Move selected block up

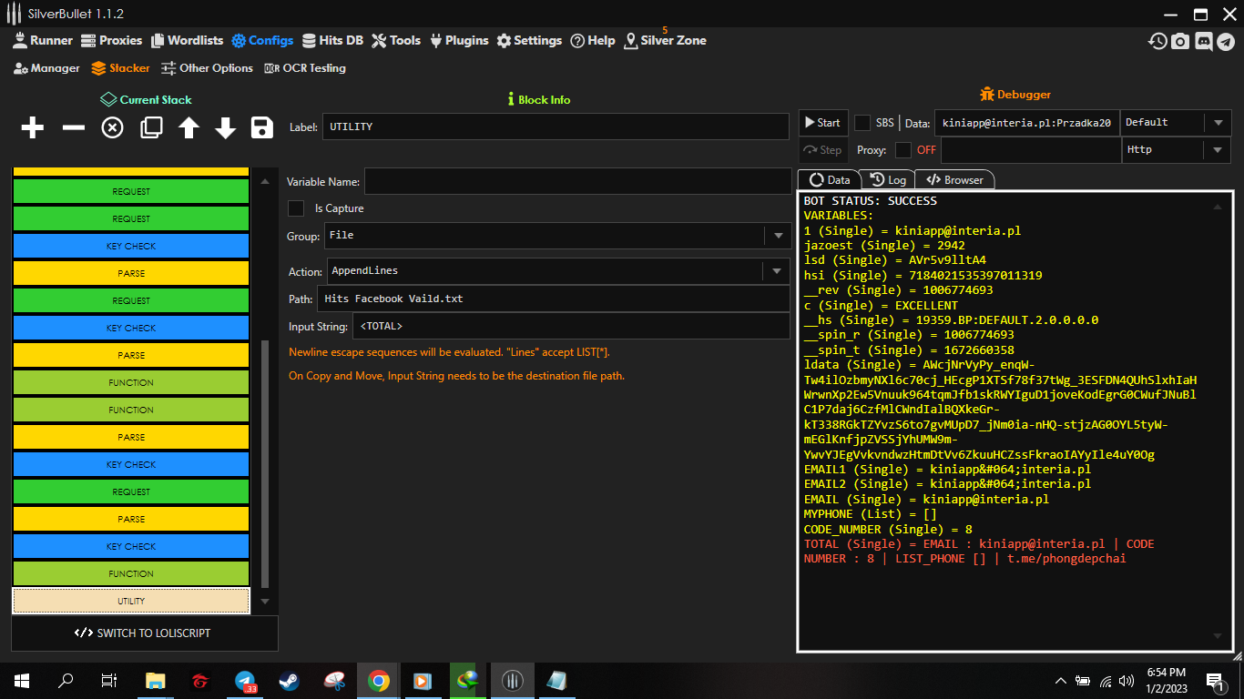pos(189,127)
